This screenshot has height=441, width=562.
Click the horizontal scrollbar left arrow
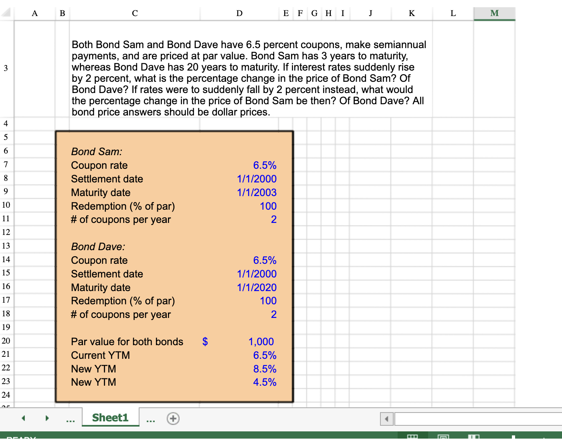click(386, 418)
